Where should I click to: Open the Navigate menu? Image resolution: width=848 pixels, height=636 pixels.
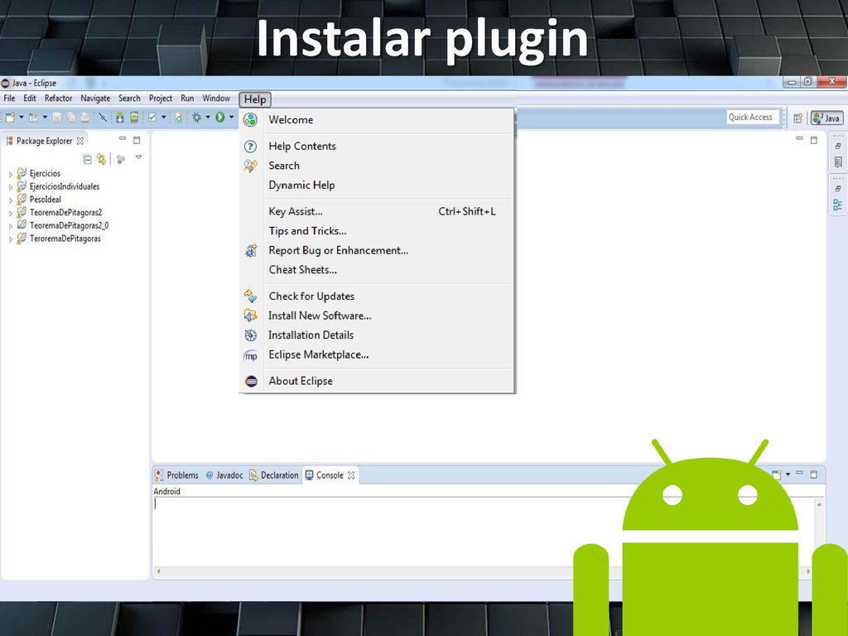tap(95, 99)
